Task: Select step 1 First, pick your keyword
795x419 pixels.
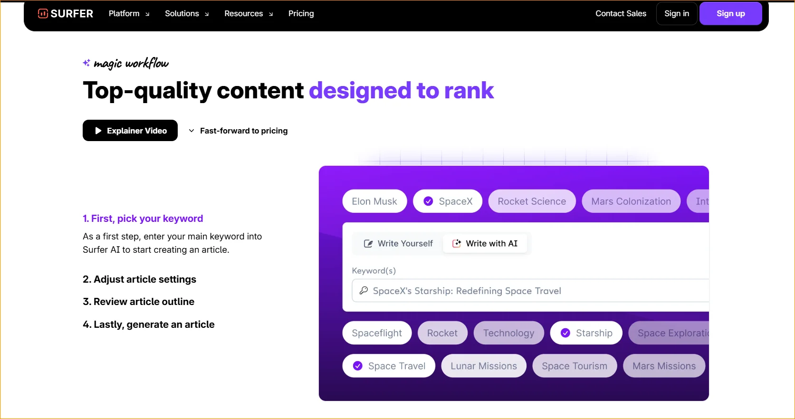Action: click(143, 219)
